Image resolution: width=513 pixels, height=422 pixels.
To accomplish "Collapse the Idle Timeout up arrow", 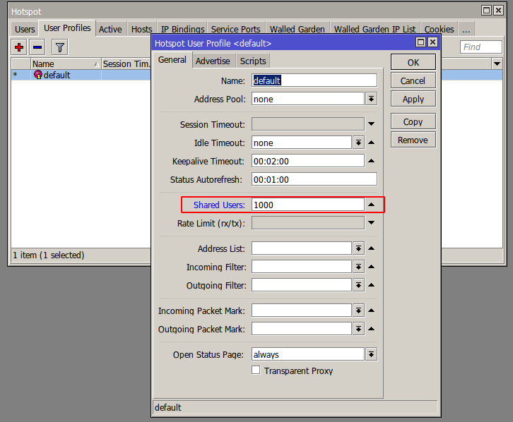I will [x=372, y=143].
